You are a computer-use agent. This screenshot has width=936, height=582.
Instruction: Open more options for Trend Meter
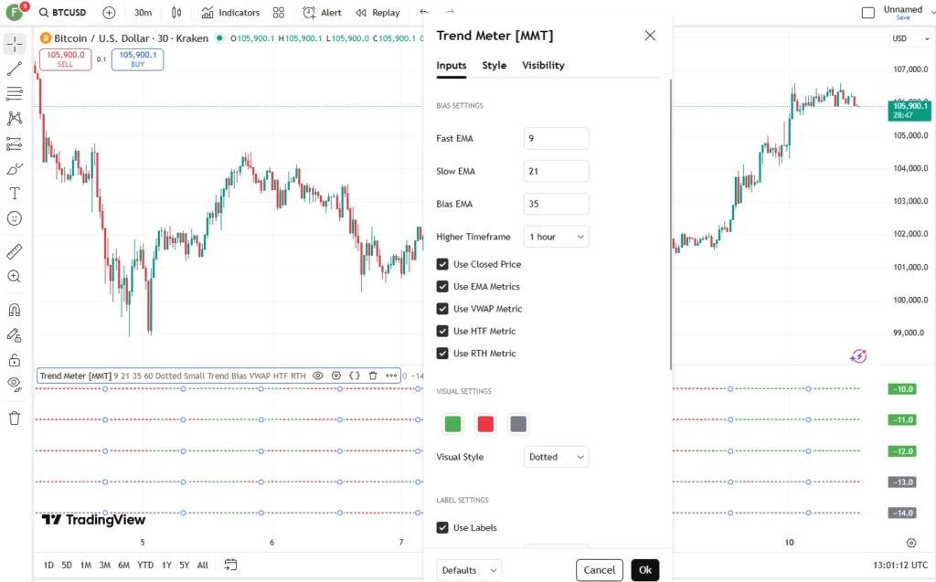391,376
